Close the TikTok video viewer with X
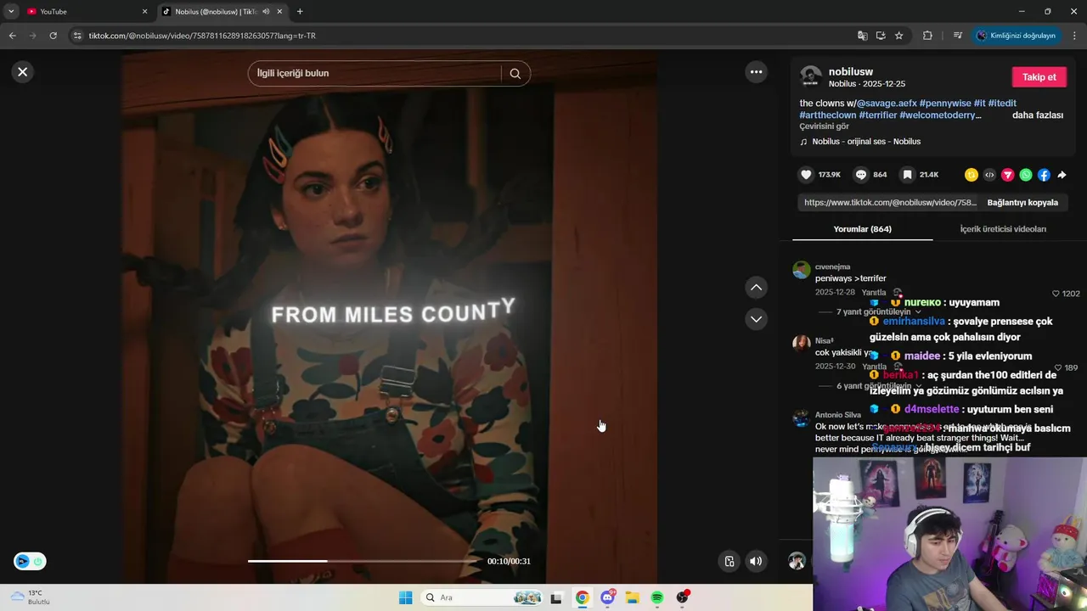 (23, 72)
